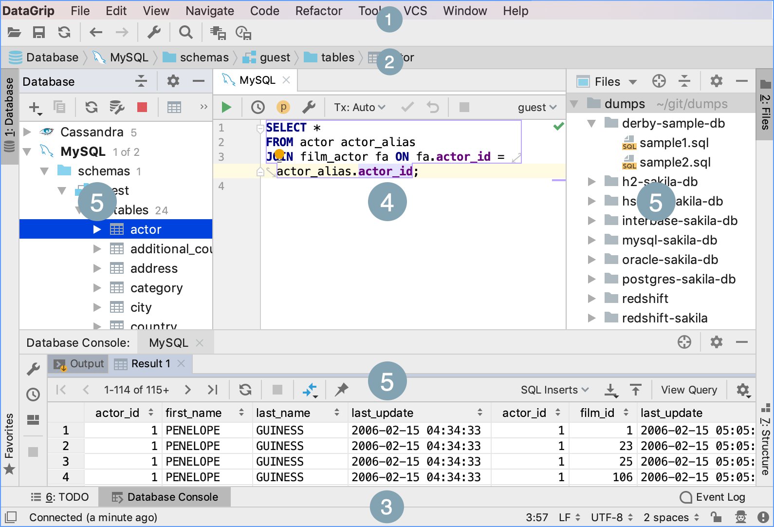The width and height of the screenshot is (774, 527).
Task: Select the Result 1 tab
Action: point(151,364)
